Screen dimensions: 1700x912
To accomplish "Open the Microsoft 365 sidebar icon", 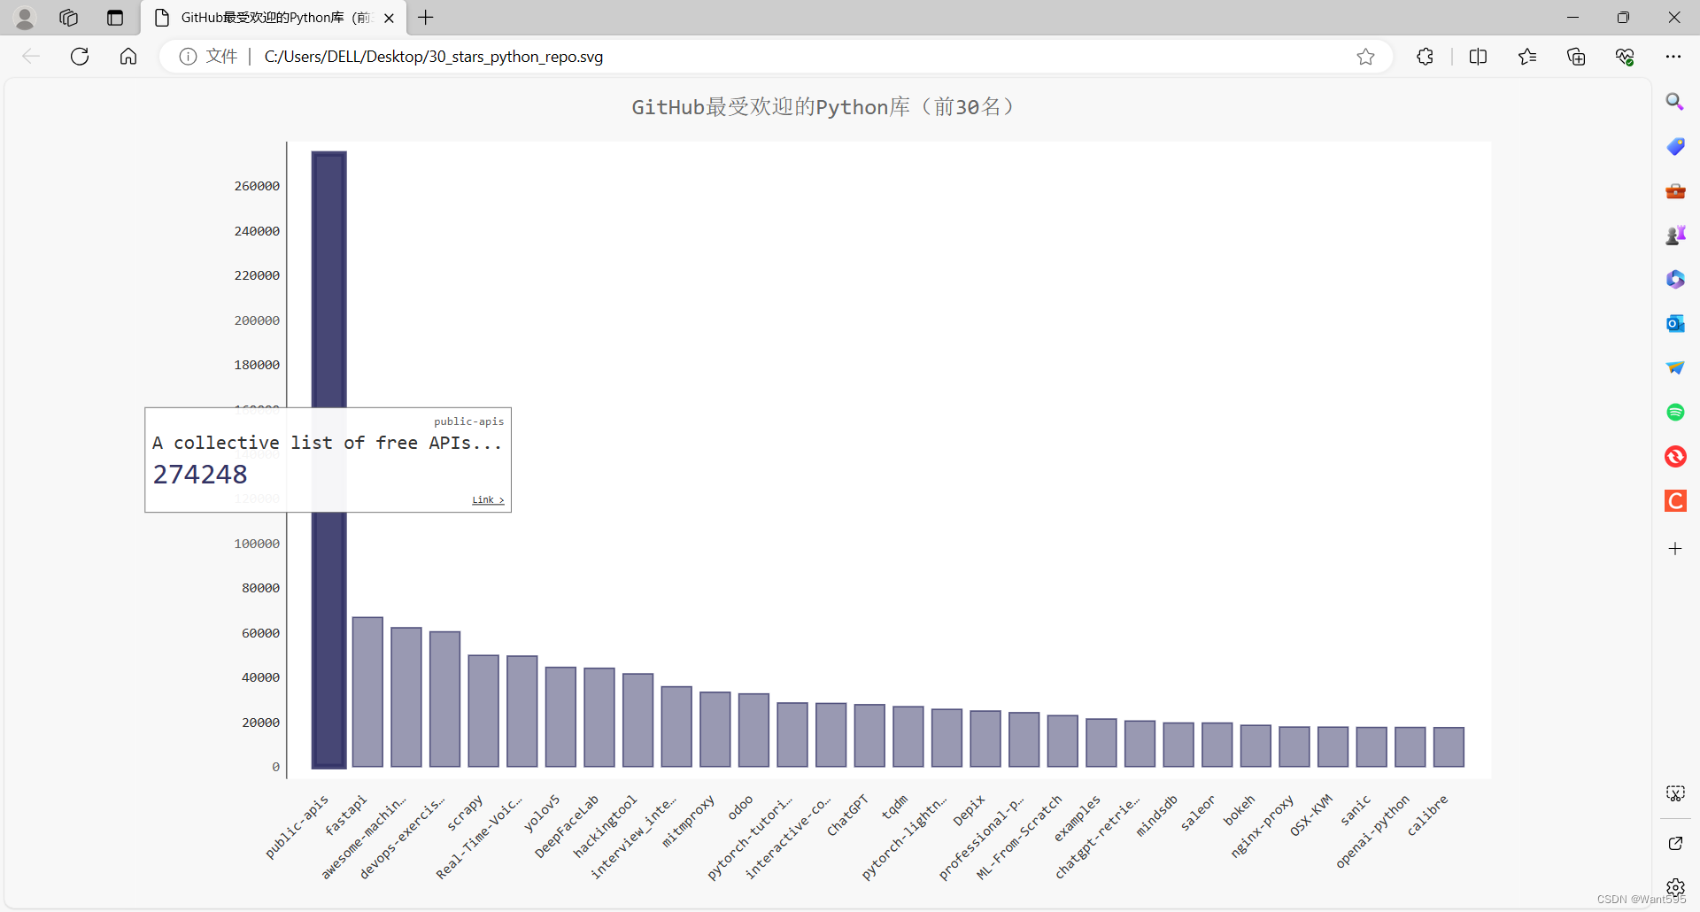I will [1675, 279].
